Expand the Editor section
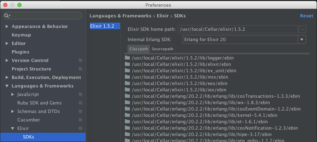317x142 pixels. (7, 44)
